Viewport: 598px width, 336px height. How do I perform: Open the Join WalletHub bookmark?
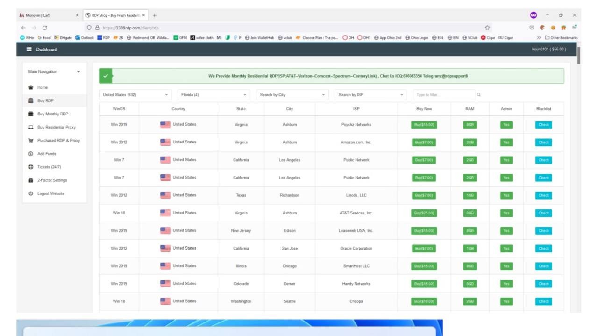tap(260, 38)
